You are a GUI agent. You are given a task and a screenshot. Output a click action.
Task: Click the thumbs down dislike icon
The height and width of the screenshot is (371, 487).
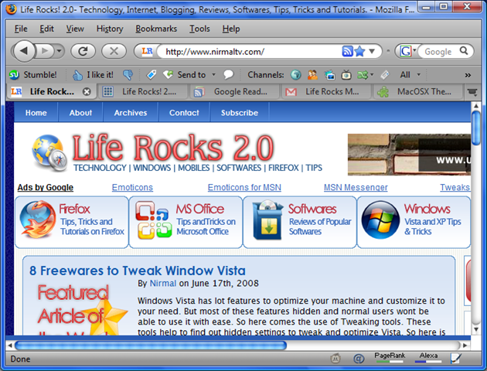click(128, 75)
